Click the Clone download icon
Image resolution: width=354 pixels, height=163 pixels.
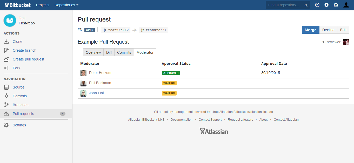point(6,42)
